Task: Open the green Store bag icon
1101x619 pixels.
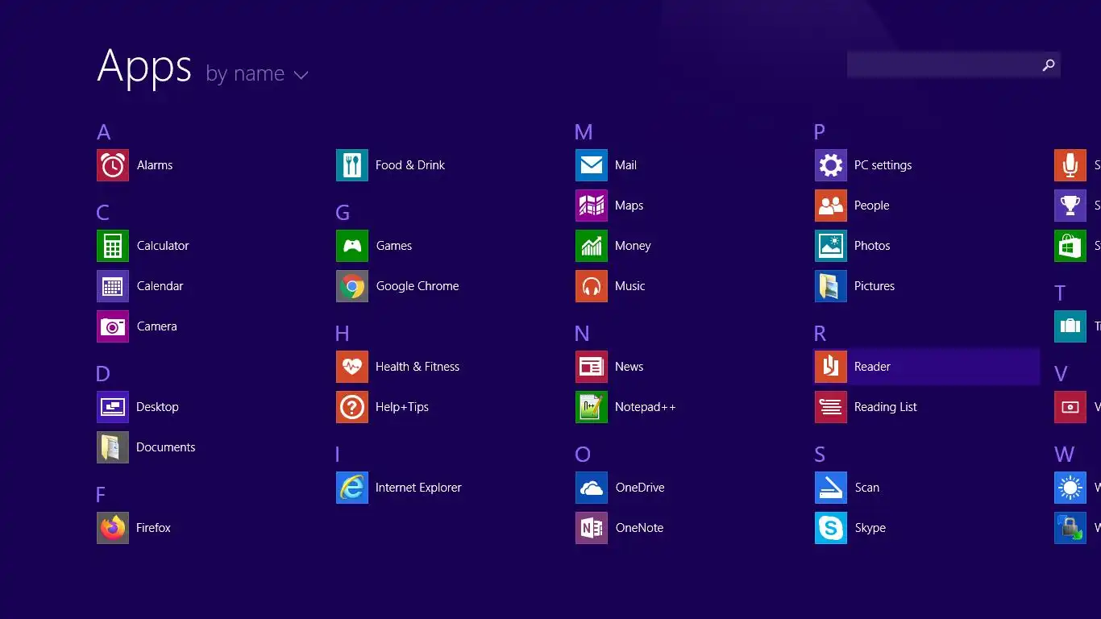Action: pos(1070,246)
